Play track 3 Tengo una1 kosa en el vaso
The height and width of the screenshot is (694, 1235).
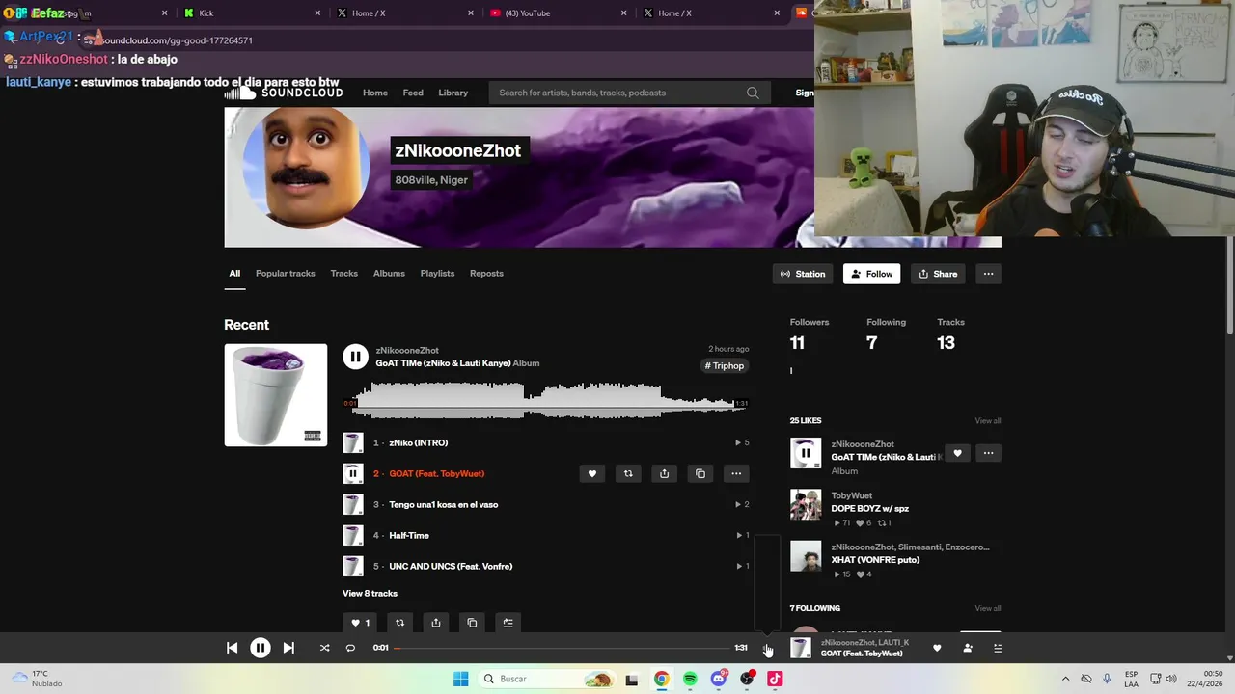443,504
